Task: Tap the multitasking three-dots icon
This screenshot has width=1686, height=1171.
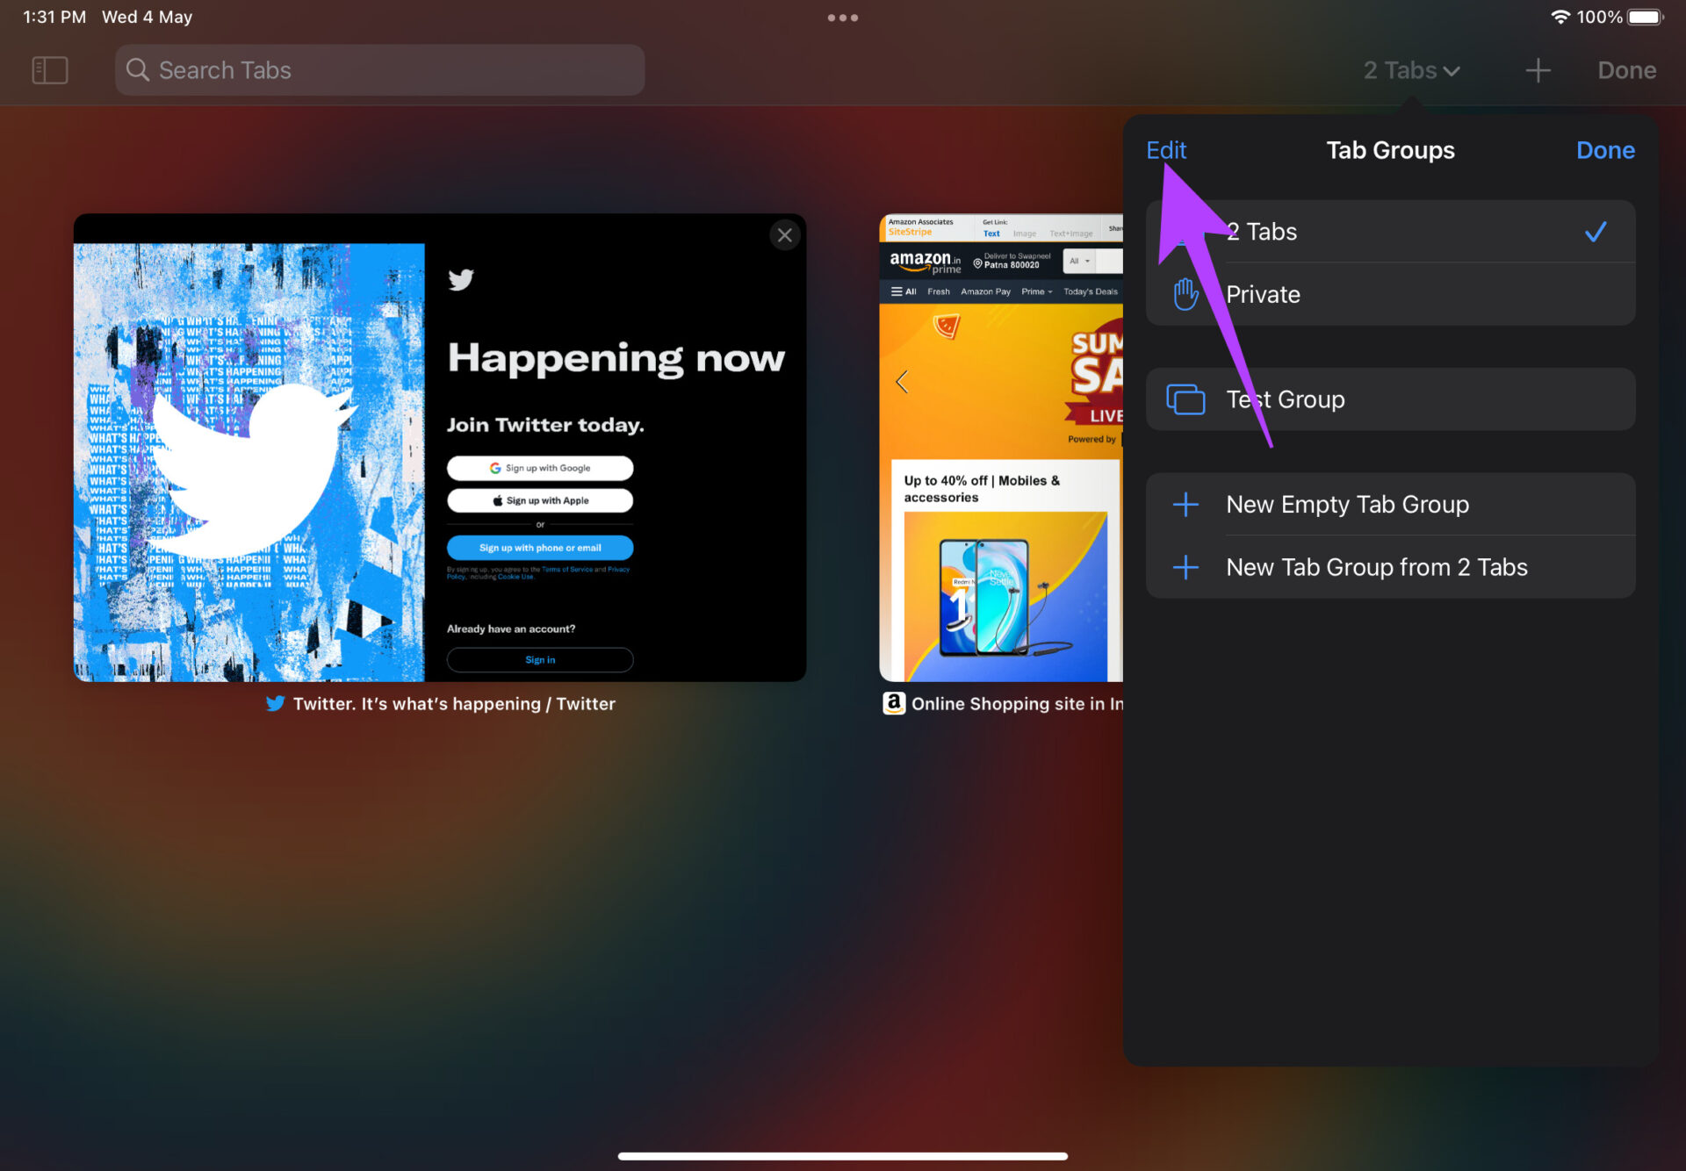Action: tap(843, 18)
